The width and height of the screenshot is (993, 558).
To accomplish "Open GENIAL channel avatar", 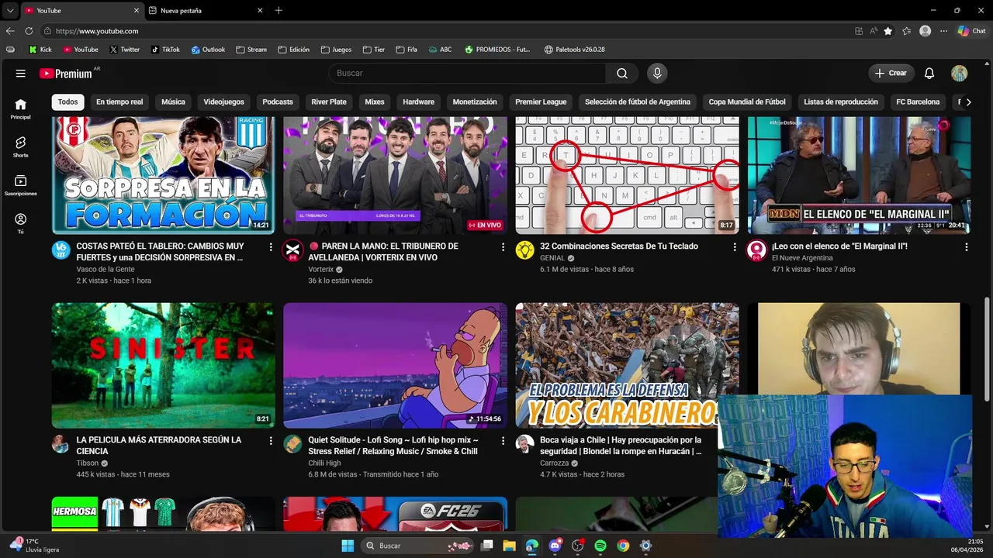I will tap(525, 250).
